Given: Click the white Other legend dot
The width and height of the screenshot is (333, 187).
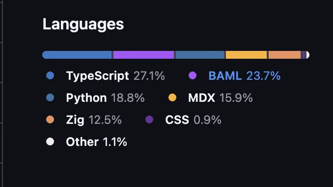Looking at the screenshot, I should click(x=50, y=141).
